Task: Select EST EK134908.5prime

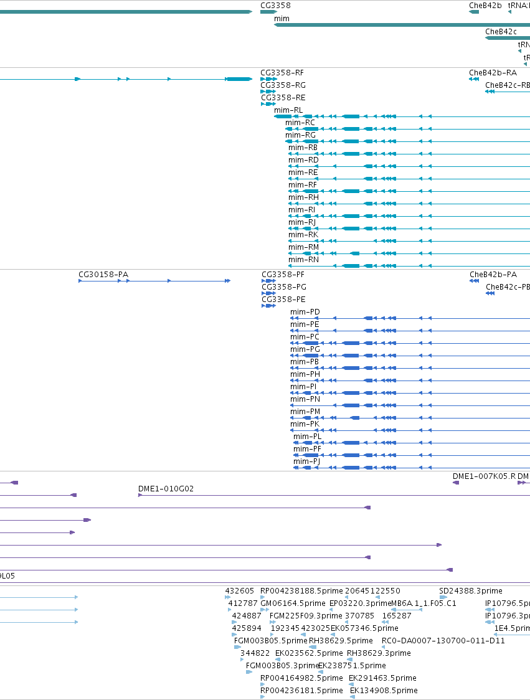Action: [x=384, y=691]
